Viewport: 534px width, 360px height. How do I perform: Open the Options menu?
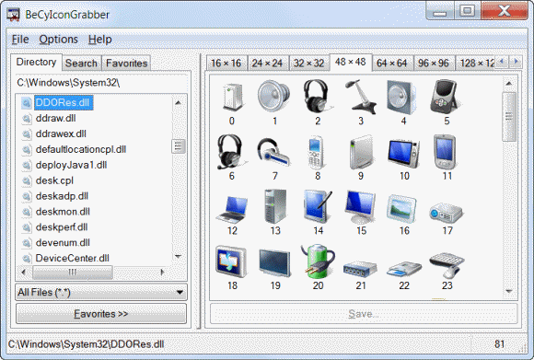click(58, 40)
